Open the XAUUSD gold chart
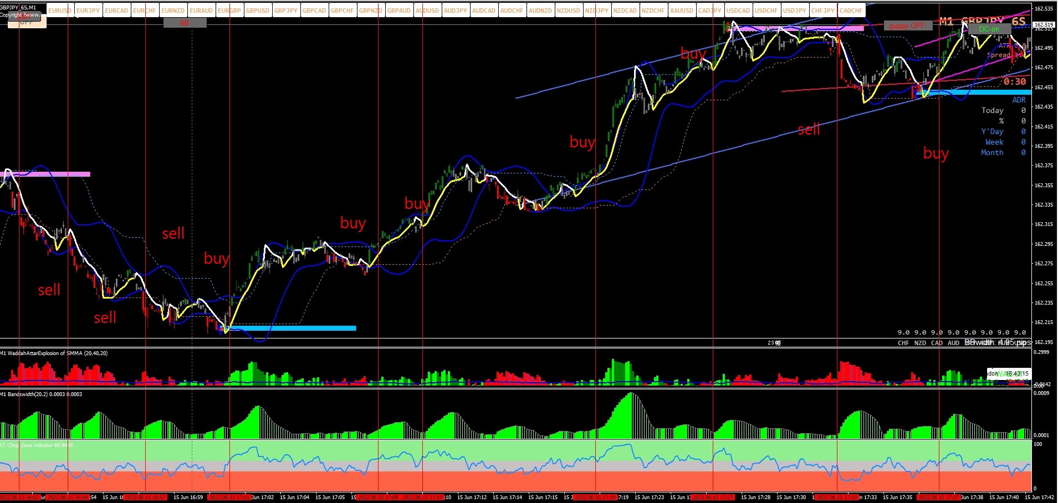 (682, 11)
